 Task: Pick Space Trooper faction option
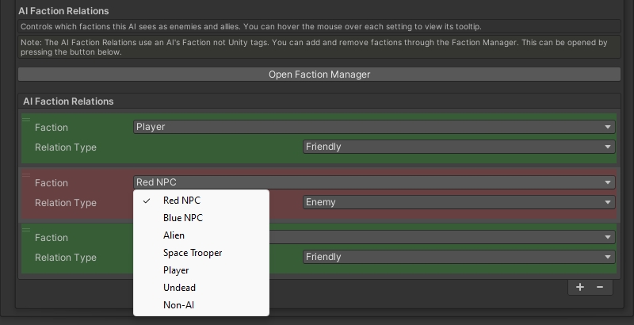tap(192, 253)
